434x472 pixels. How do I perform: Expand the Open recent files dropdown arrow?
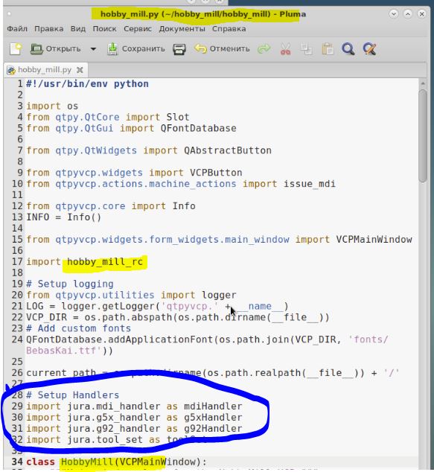93,49
